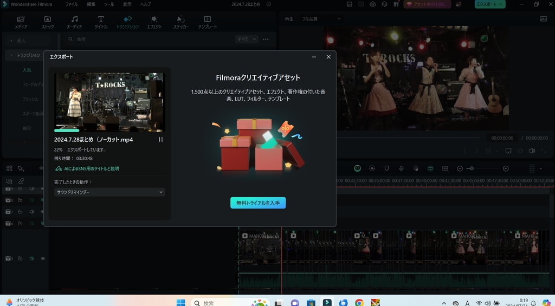
Task: Click the track layout grid icon by the timeline zoom
Action: [x=532, y=168]
